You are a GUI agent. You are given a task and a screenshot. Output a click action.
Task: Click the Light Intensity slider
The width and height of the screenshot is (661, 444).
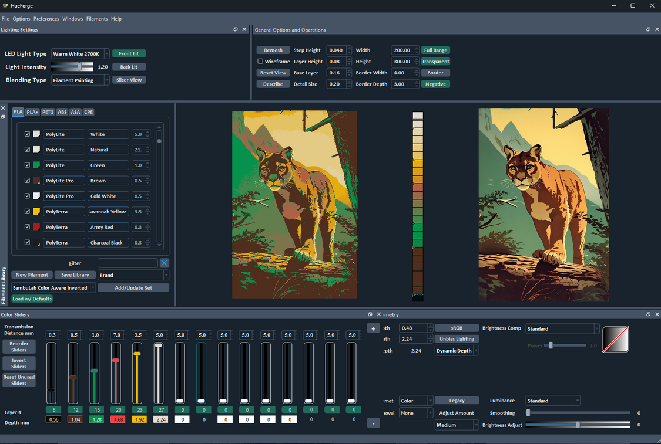coord(72,67)
